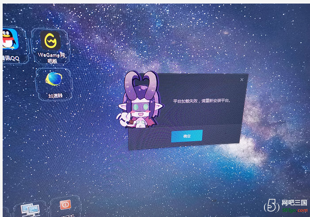Launch the WeGame 网吧版 desktop icon
Viewport: 310px width, 217px height.
(x=50, y=41)
